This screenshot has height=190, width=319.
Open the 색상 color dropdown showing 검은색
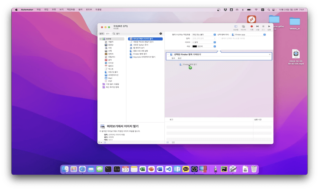204,46
